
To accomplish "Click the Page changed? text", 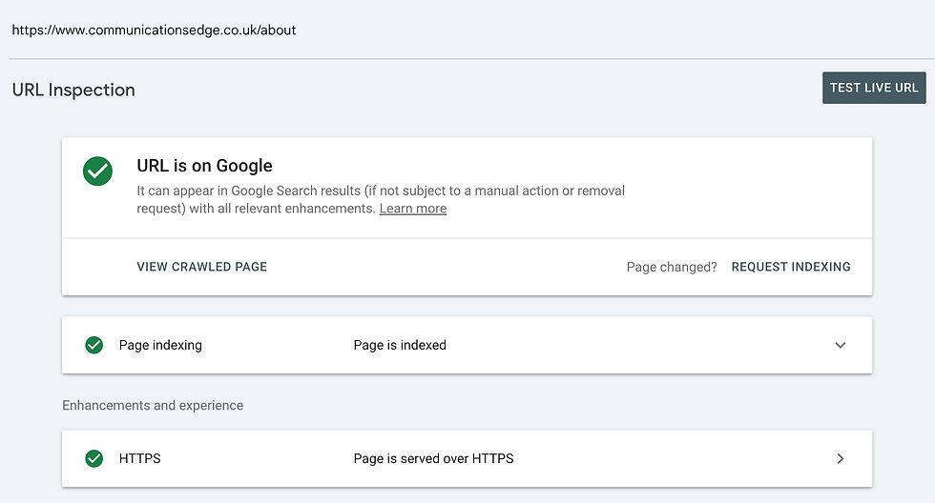I will coord(672,268).
